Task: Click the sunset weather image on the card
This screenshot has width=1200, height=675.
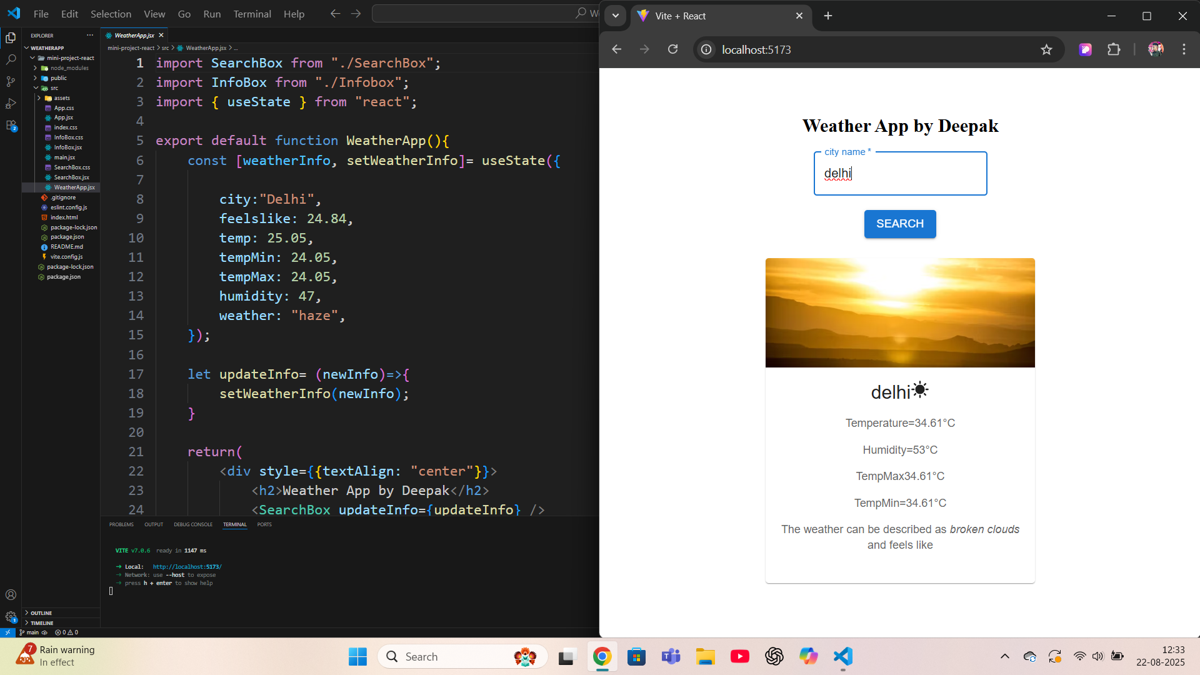Action: [900, 312]
